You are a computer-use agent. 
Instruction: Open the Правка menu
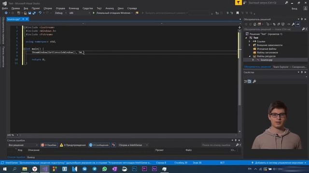(15, 8)
